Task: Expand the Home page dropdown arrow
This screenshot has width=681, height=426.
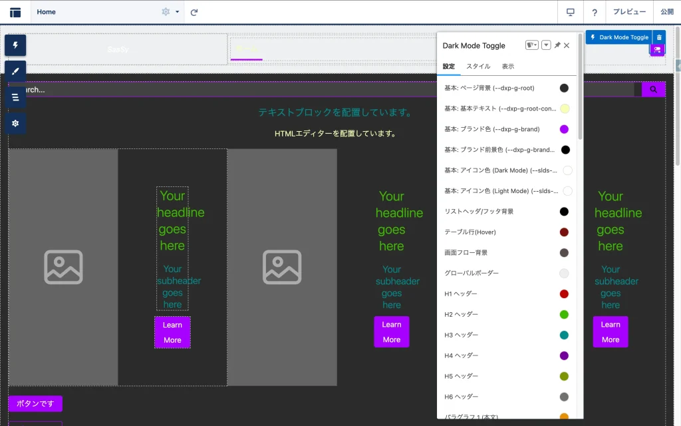Action: 178,12
